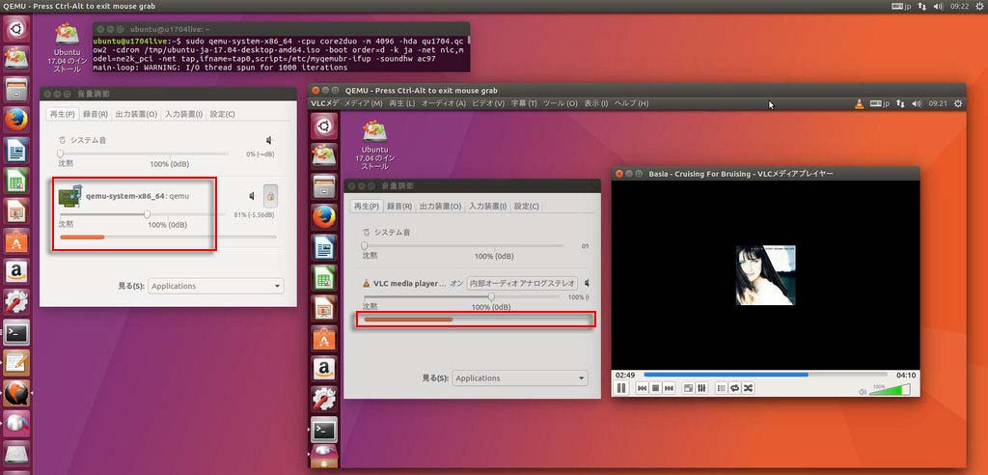Screen dimensions: 988x475
Task: Open the 表示(I) menu
Action: [x=596, y=103]
